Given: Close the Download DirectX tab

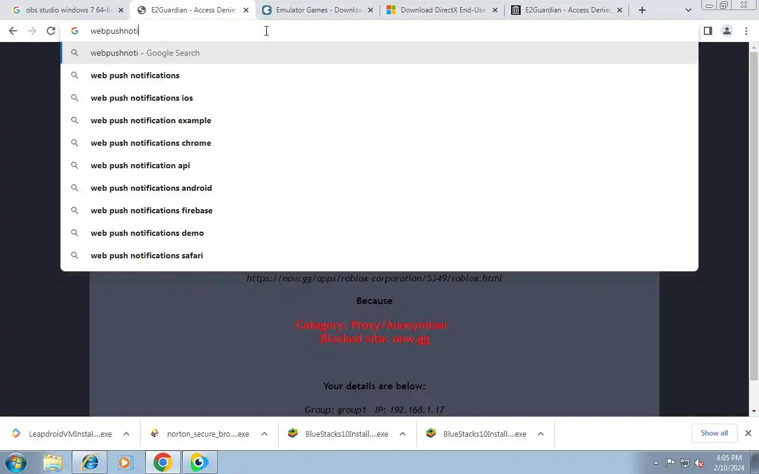Looking at the screenshot, I should coord(495,10).
